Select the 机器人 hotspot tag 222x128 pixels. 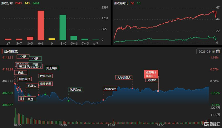tap(32, 86)
